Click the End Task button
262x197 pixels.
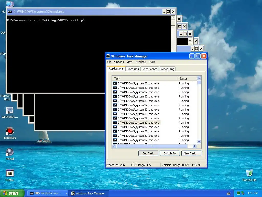(x=148, y=153)
